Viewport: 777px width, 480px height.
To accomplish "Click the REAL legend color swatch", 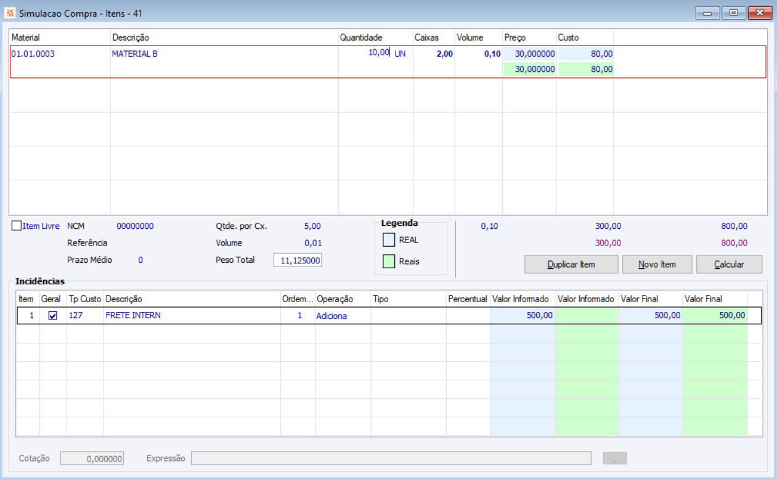I will point(389,240).
